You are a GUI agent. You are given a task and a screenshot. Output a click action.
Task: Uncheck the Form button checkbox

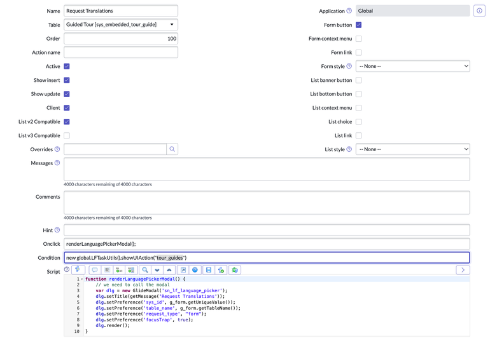359,25
